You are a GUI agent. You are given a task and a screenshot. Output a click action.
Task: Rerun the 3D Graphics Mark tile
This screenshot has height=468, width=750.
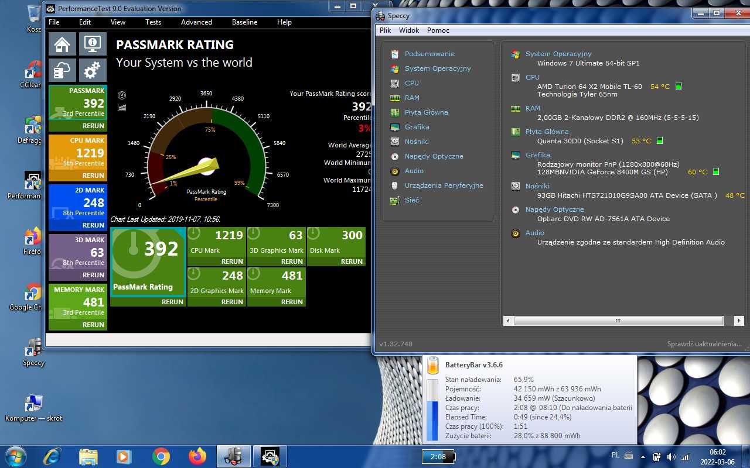292,261
